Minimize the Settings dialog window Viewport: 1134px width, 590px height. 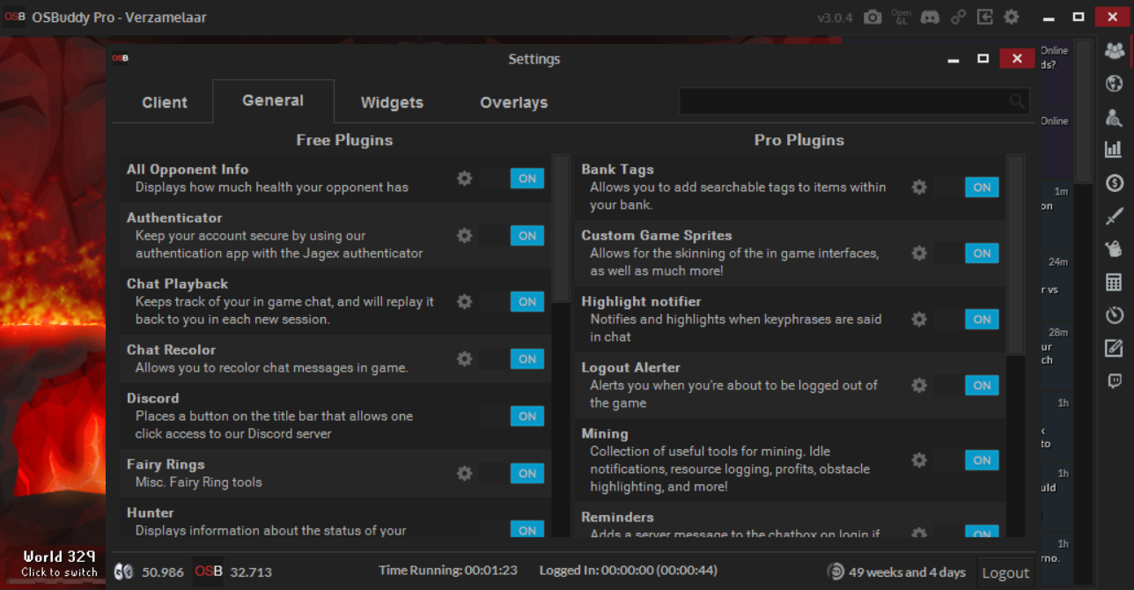954,59
